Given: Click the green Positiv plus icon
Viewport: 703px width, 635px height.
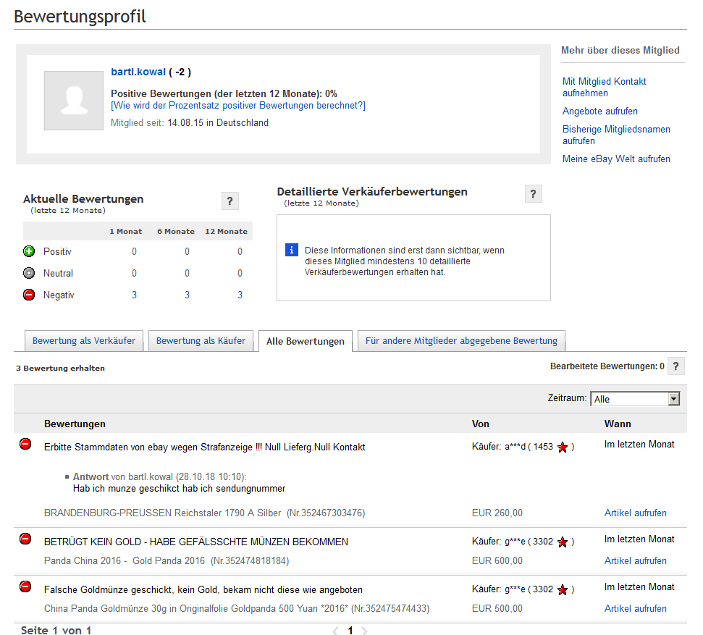Looking at the screenshot, I should 29,252.
